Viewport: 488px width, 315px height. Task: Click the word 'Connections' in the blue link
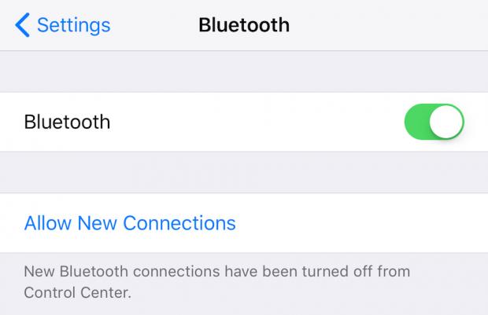[179, 223]
